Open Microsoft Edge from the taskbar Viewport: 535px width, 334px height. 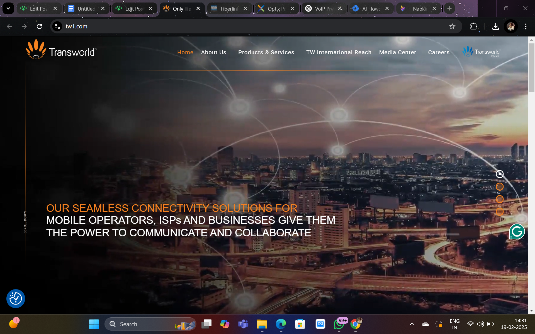[281, 324]
